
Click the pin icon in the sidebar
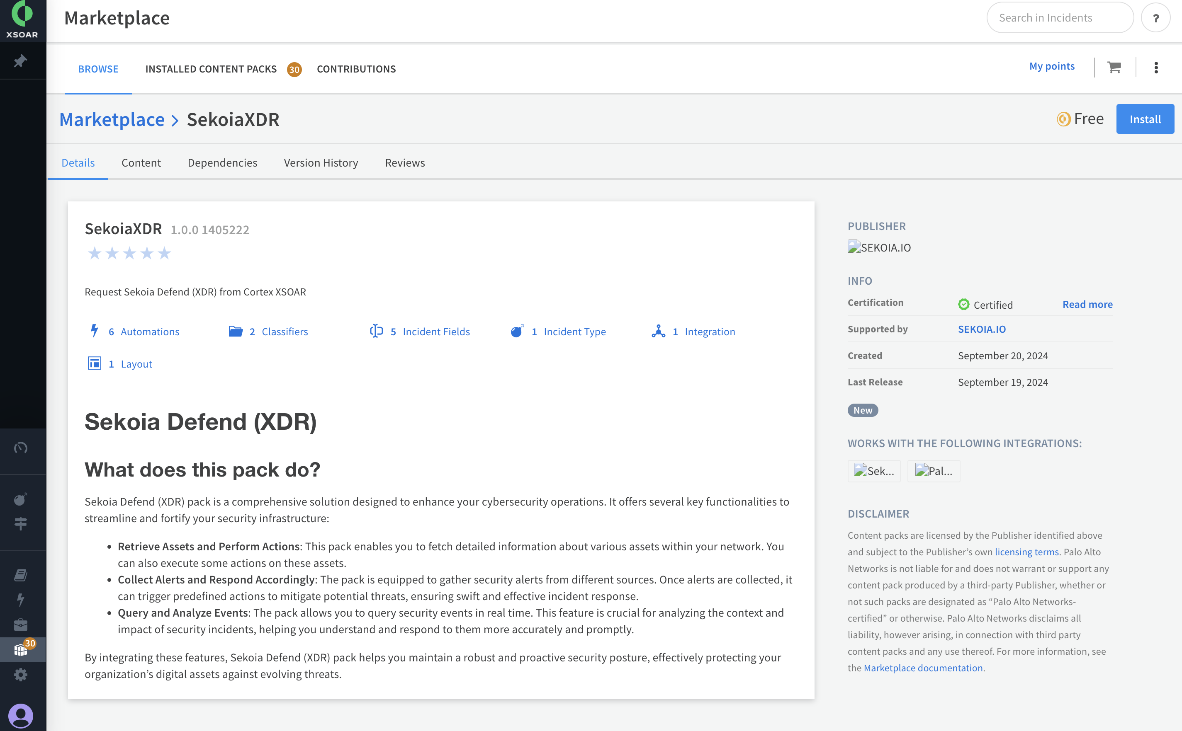coord(20,61)
